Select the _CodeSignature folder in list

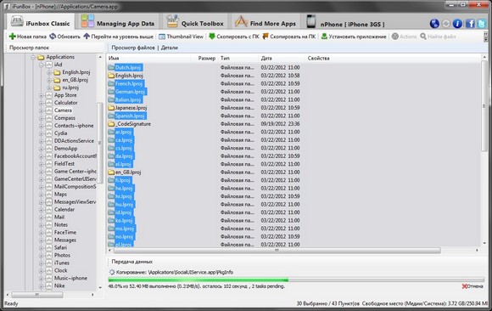130,124
